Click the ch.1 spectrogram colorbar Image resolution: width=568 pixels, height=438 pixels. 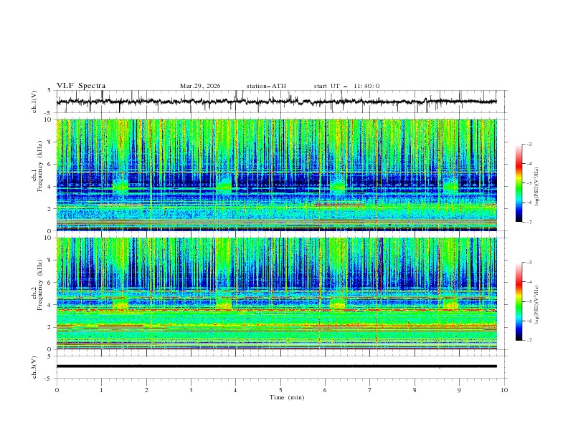click(519, 183)
